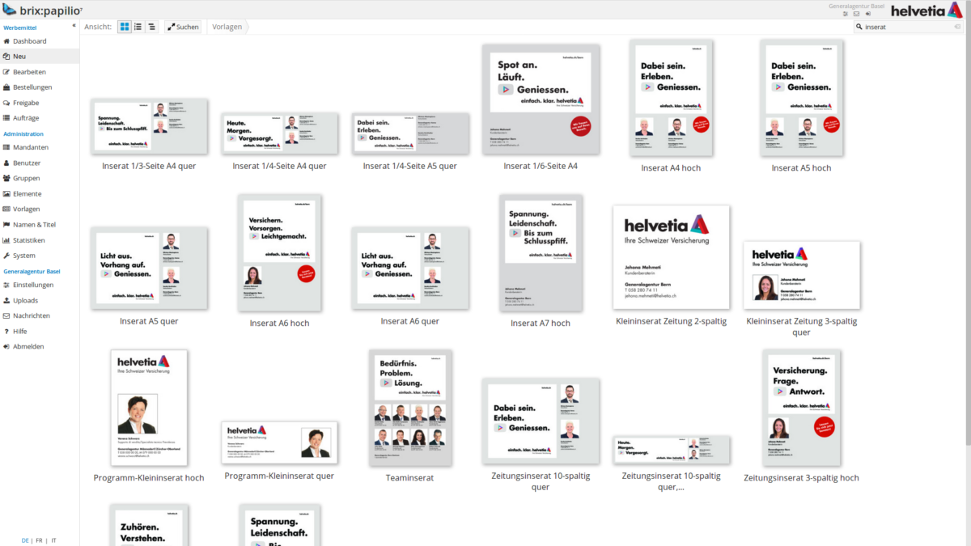The width and height of the screenshot is (971, 546).
Task: Clear the search field with the erase icon
Action: 957,27
